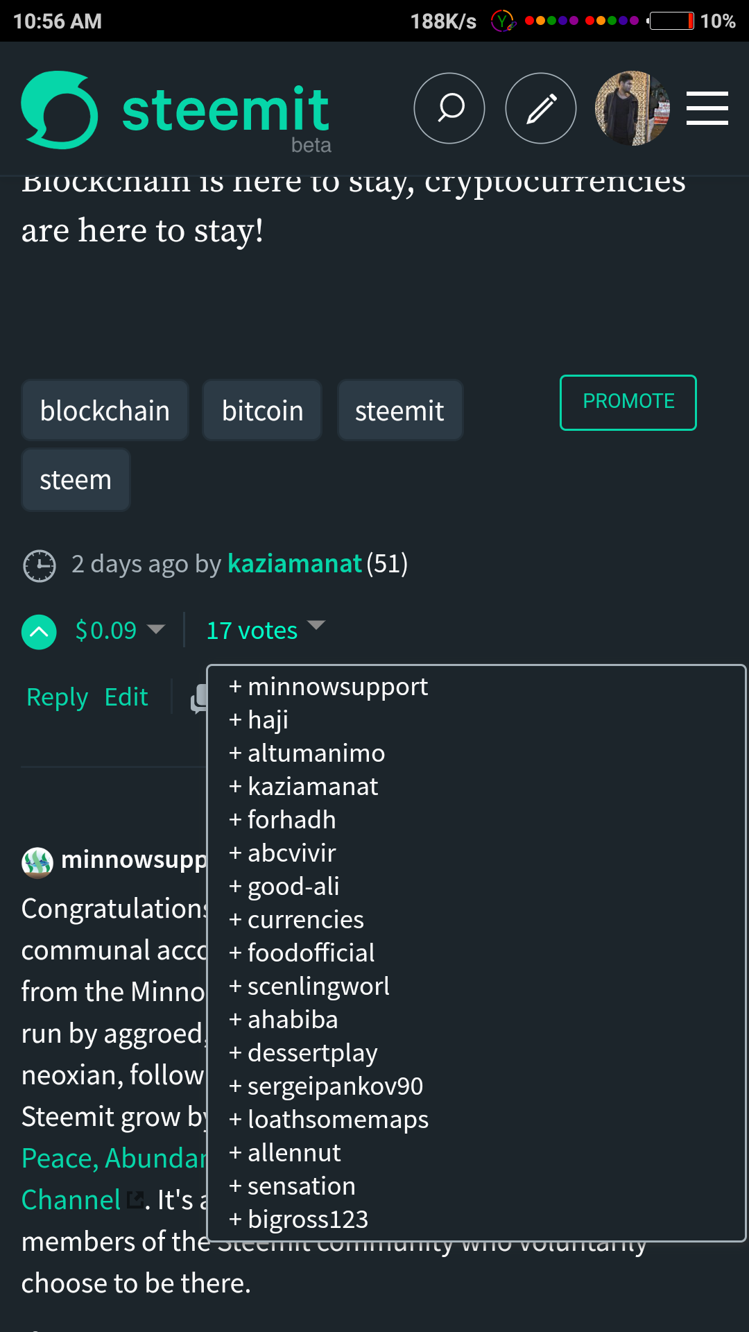Open the steem tag
749x1332 pixels.
tap(76, 480)
